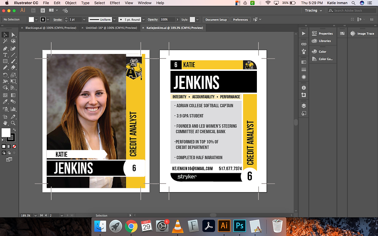Open the Tracing workspace dropdown
Viewport: 378px width, 236px height.
click(x=313, y=10)
